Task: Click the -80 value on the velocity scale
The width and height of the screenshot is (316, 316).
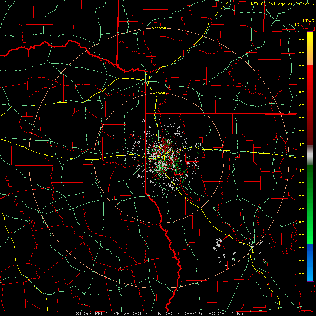Action: (x=300, y=262)
